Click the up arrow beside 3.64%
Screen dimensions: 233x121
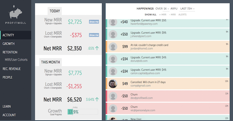click(97, 99)
